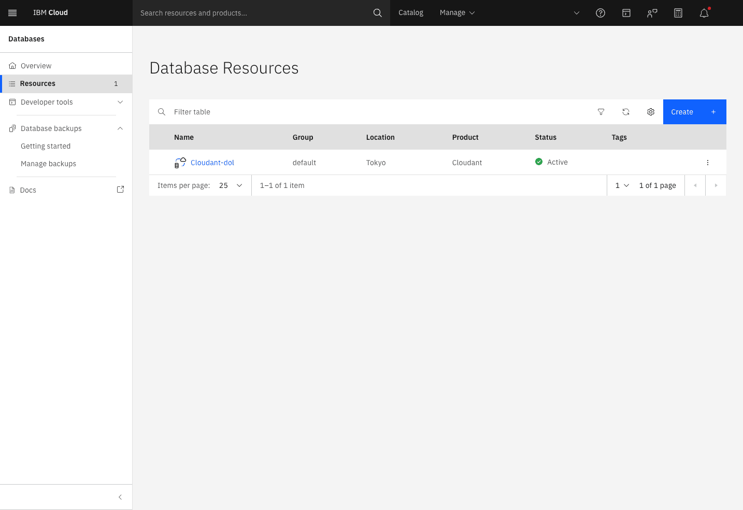Image resolution: width=743 pixels, height=510 pixels.
Task: Open Getting started under backups
Action: [x=46, y=146]
